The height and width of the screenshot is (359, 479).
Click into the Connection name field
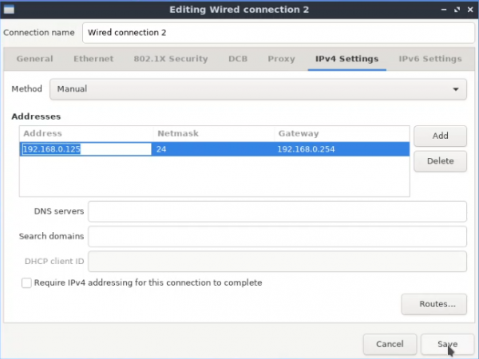[x=279, y=33]
